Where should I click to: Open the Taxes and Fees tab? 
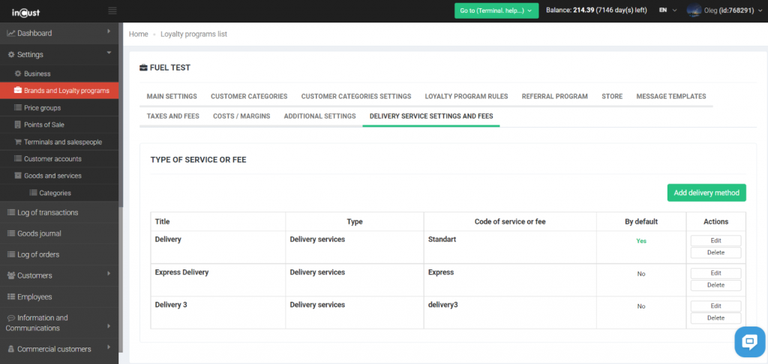[172, 116]
